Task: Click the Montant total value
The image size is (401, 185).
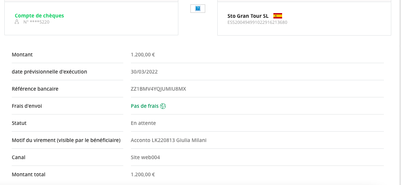Action: point(143,175)
